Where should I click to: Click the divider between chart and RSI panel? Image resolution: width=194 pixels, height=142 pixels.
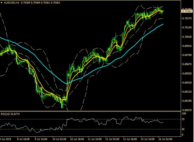tap(90, 111)
